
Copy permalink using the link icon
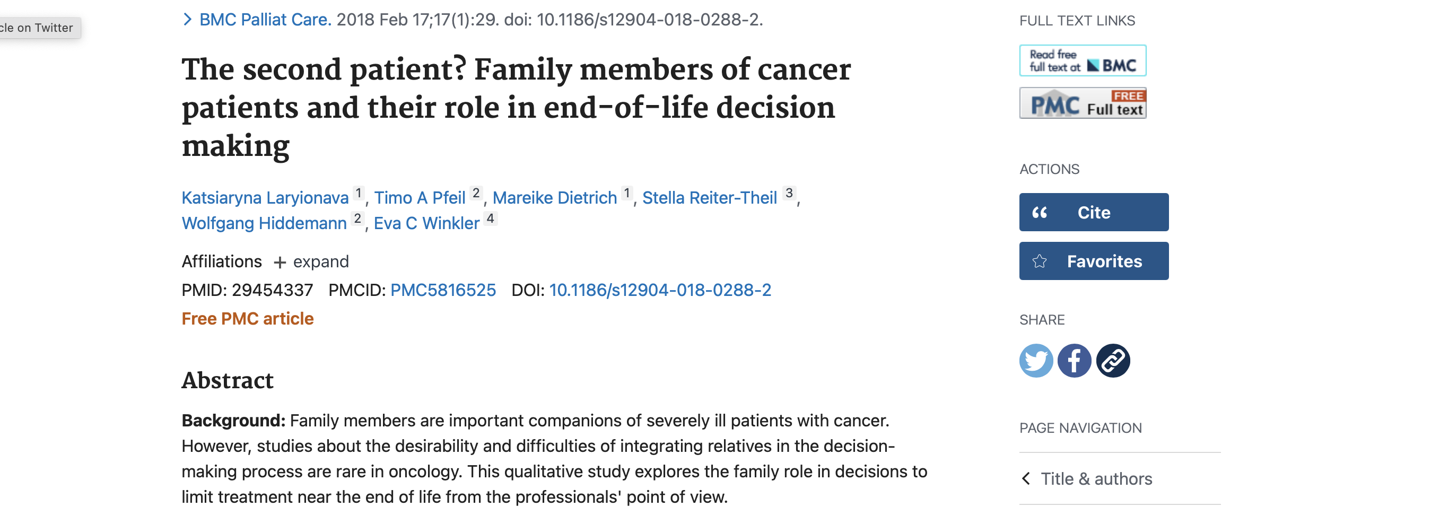coord(1113,361)
